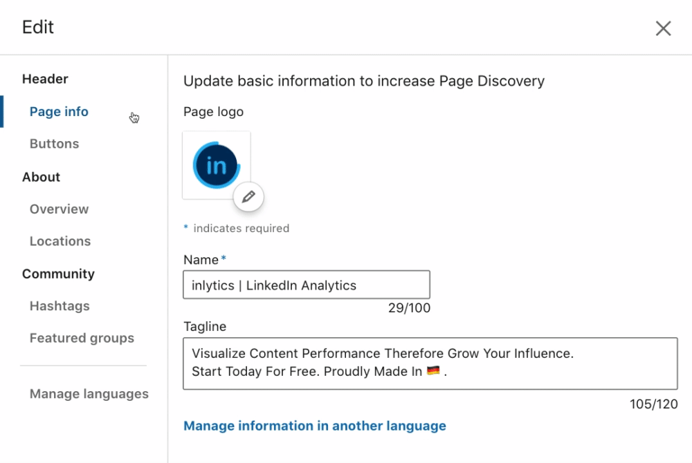Image resolution: width=692 pixels, height=463 pixels.
Task: Close the Edit dialog with the X
Action: pos(663,28)
